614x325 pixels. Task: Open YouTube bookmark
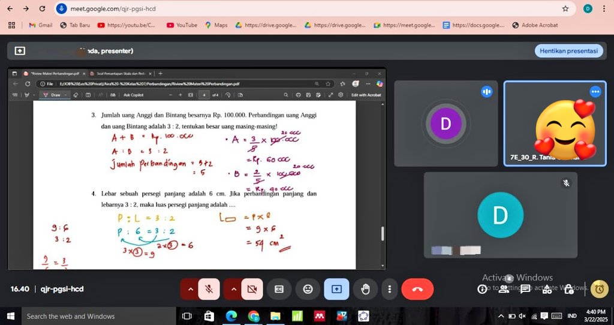(x=182, y=25)
